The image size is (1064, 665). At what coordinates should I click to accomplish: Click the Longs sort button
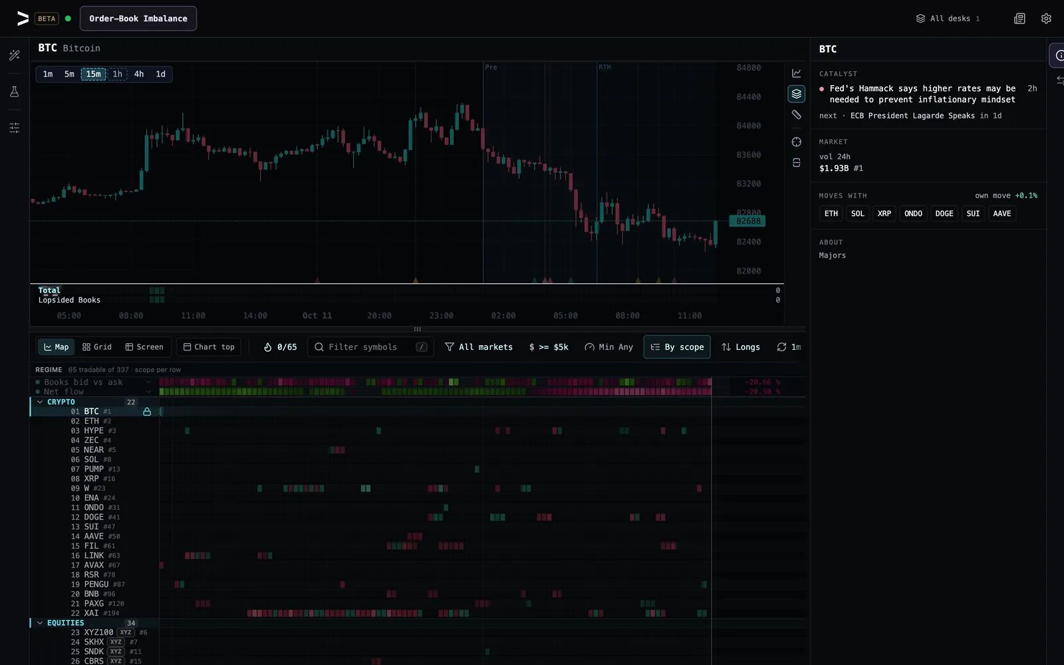coord(741,347)
